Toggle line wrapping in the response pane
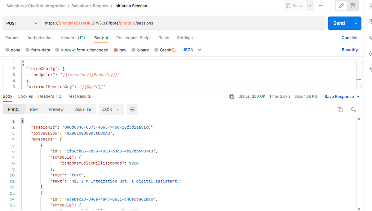Viewport: 372px width, 211px height. [132, 109]
